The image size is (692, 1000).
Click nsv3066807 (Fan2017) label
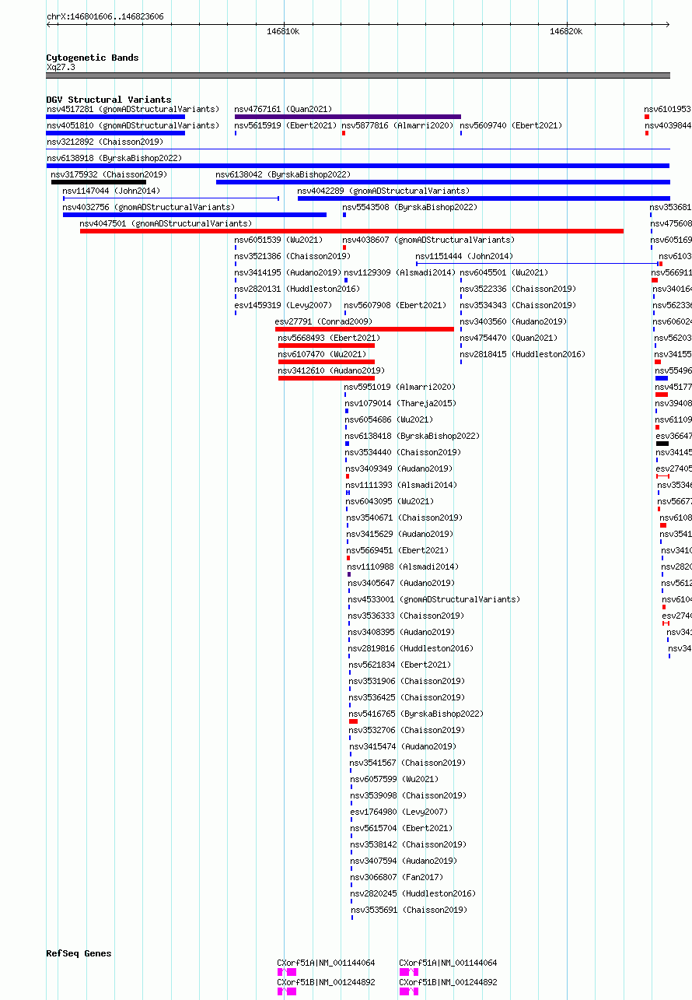(x=397, y=877)
